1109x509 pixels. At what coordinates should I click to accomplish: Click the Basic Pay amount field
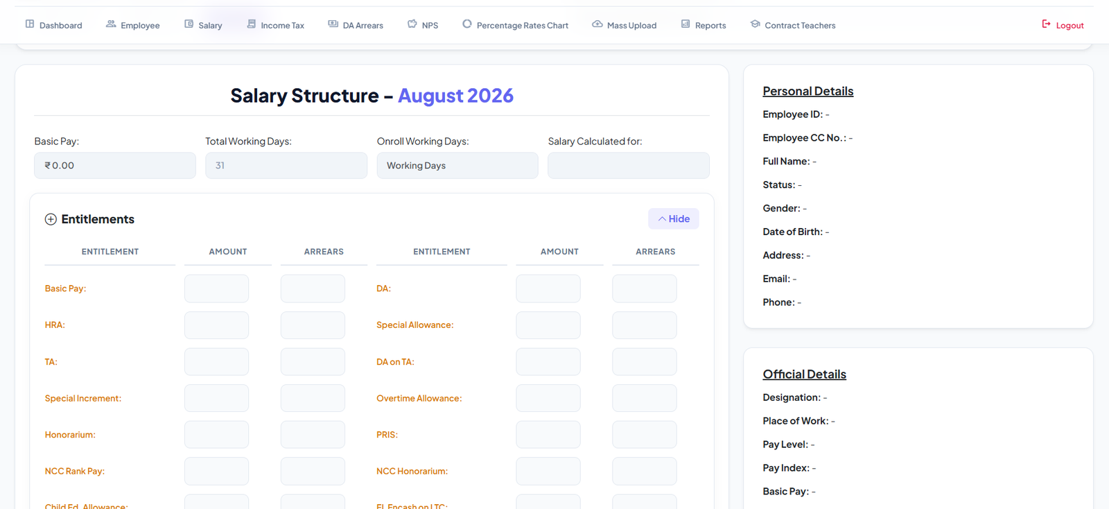(x=216, y=288)
